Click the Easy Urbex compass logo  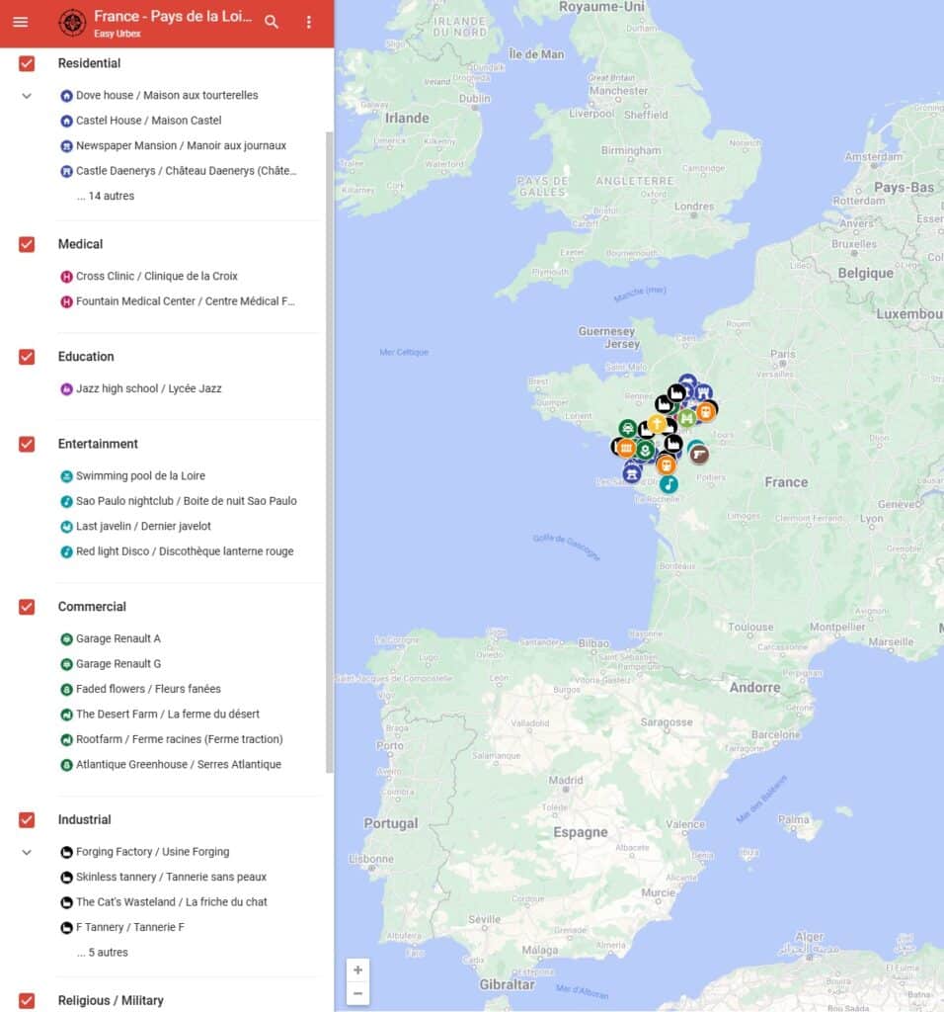click(72, 23)
